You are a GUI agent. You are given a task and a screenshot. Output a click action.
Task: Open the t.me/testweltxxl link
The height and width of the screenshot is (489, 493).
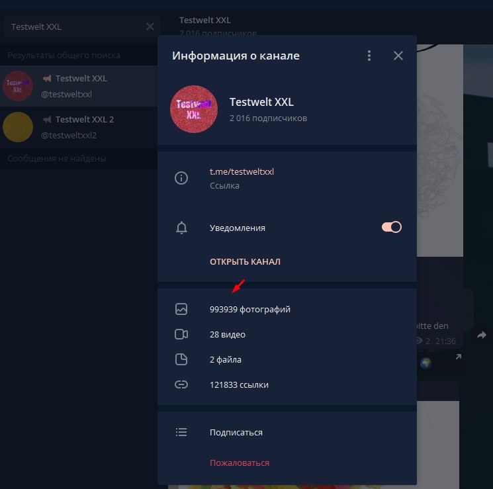242,171
